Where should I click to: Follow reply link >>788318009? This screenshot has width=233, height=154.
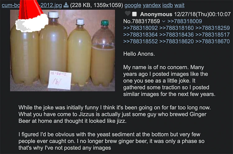(x=185, y=21)
